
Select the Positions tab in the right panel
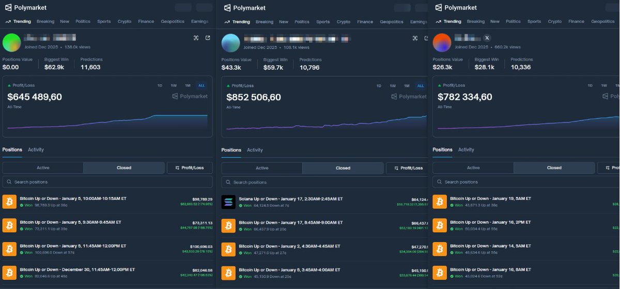pos(442,150)
